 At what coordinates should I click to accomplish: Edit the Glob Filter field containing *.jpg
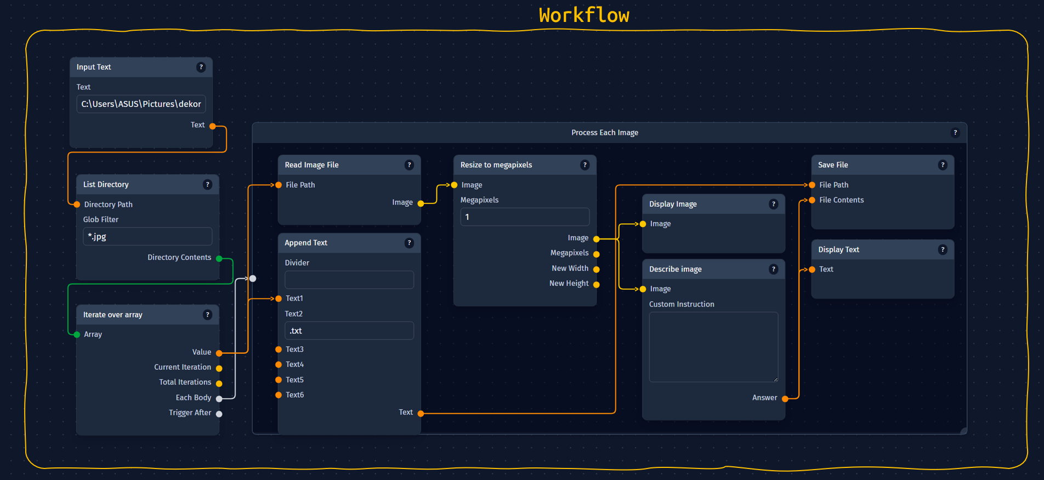click(147, 236)
